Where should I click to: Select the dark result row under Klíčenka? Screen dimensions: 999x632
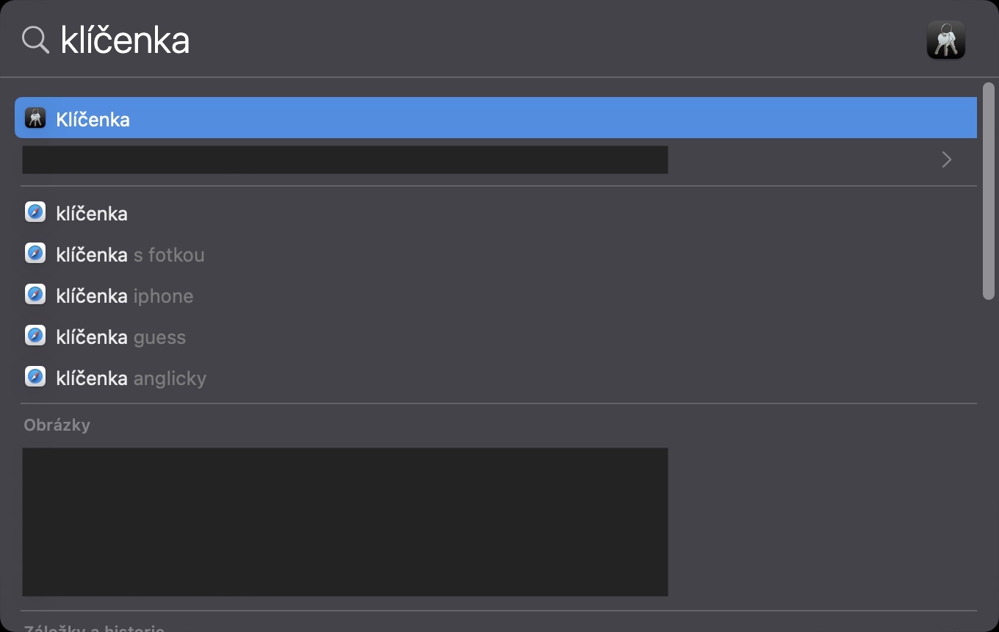pyautogui.click(x=345, y=159)
